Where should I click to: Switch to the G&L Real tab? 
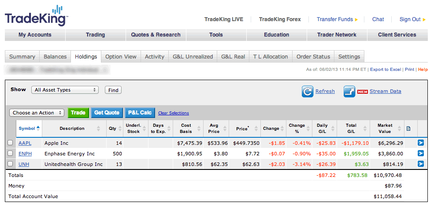coord(233,57)
